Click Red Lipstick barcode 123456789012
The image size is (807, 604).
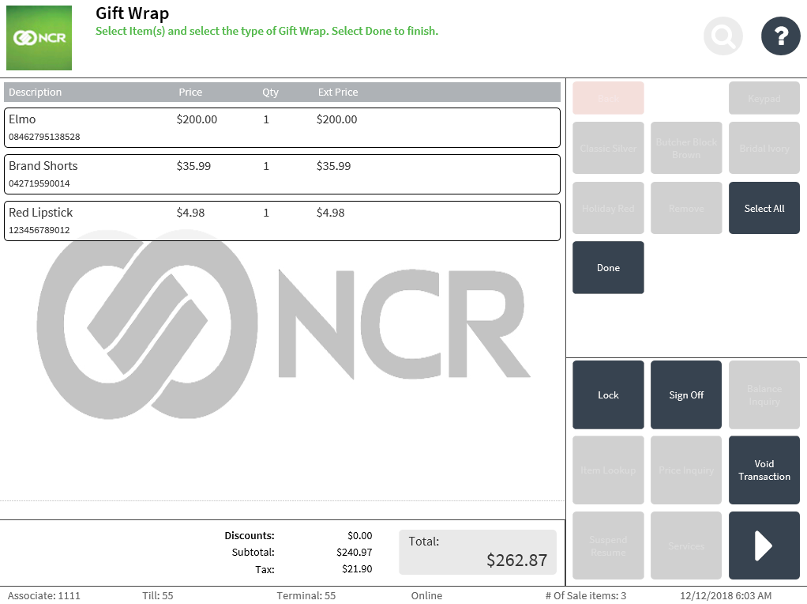tap(39, 230)
